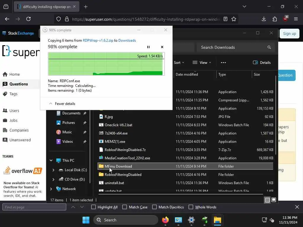Select the RobloxFilteringDisabled folder
The image size is (303, 227).
(x=186, y=174)
